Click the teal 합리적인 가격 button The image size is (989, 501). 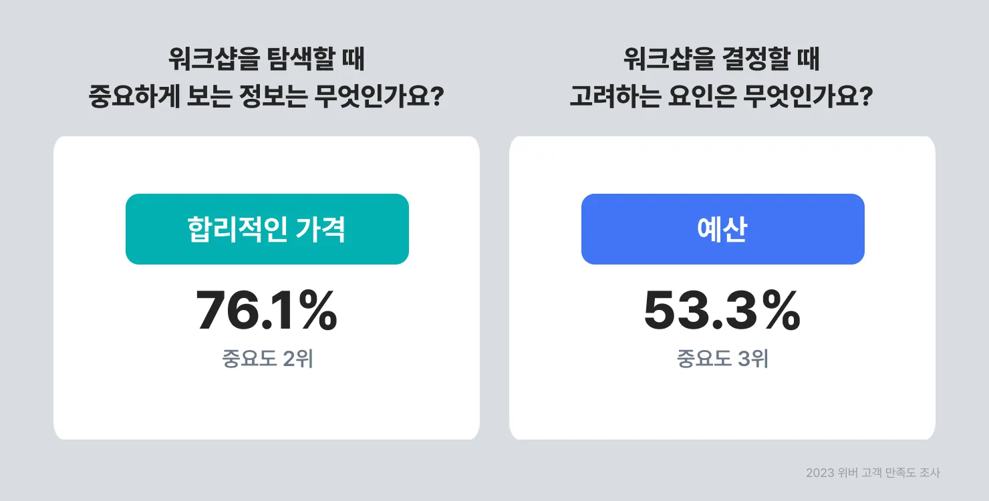[267, 229]
